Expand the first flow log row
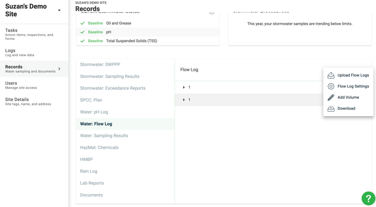The image size is (376, 207). 184,87
